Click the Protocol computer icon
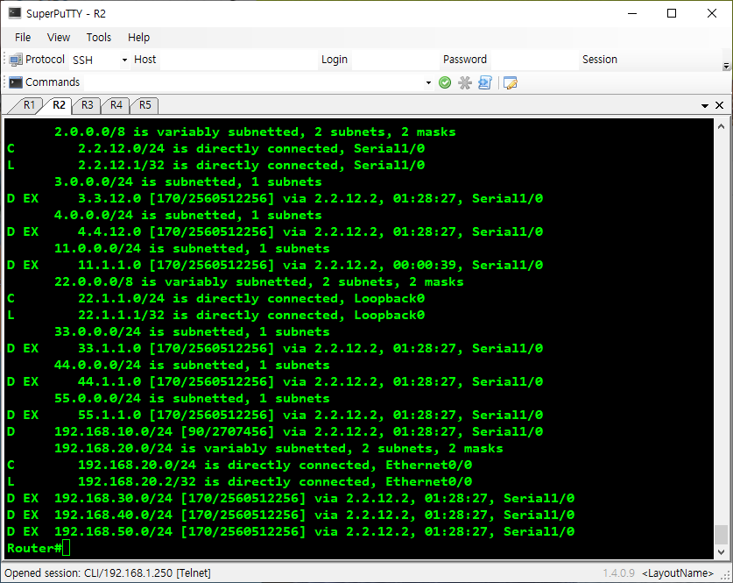This screenshot has width=733, height=583. [16, 60]
